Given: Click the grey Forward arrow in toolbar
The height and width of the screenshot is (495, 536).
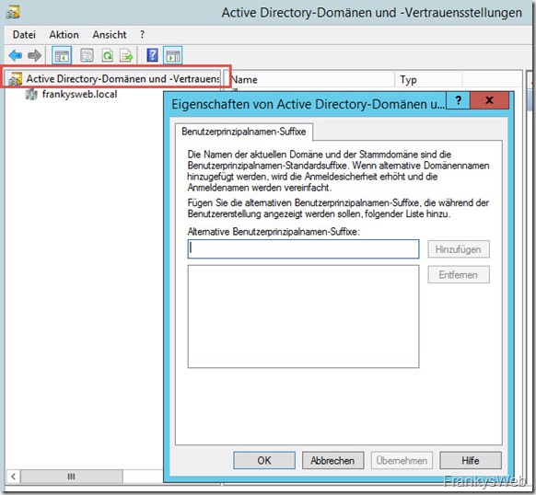Looking at the screenshot, I should pyautogui.click(x=34, y=55).
